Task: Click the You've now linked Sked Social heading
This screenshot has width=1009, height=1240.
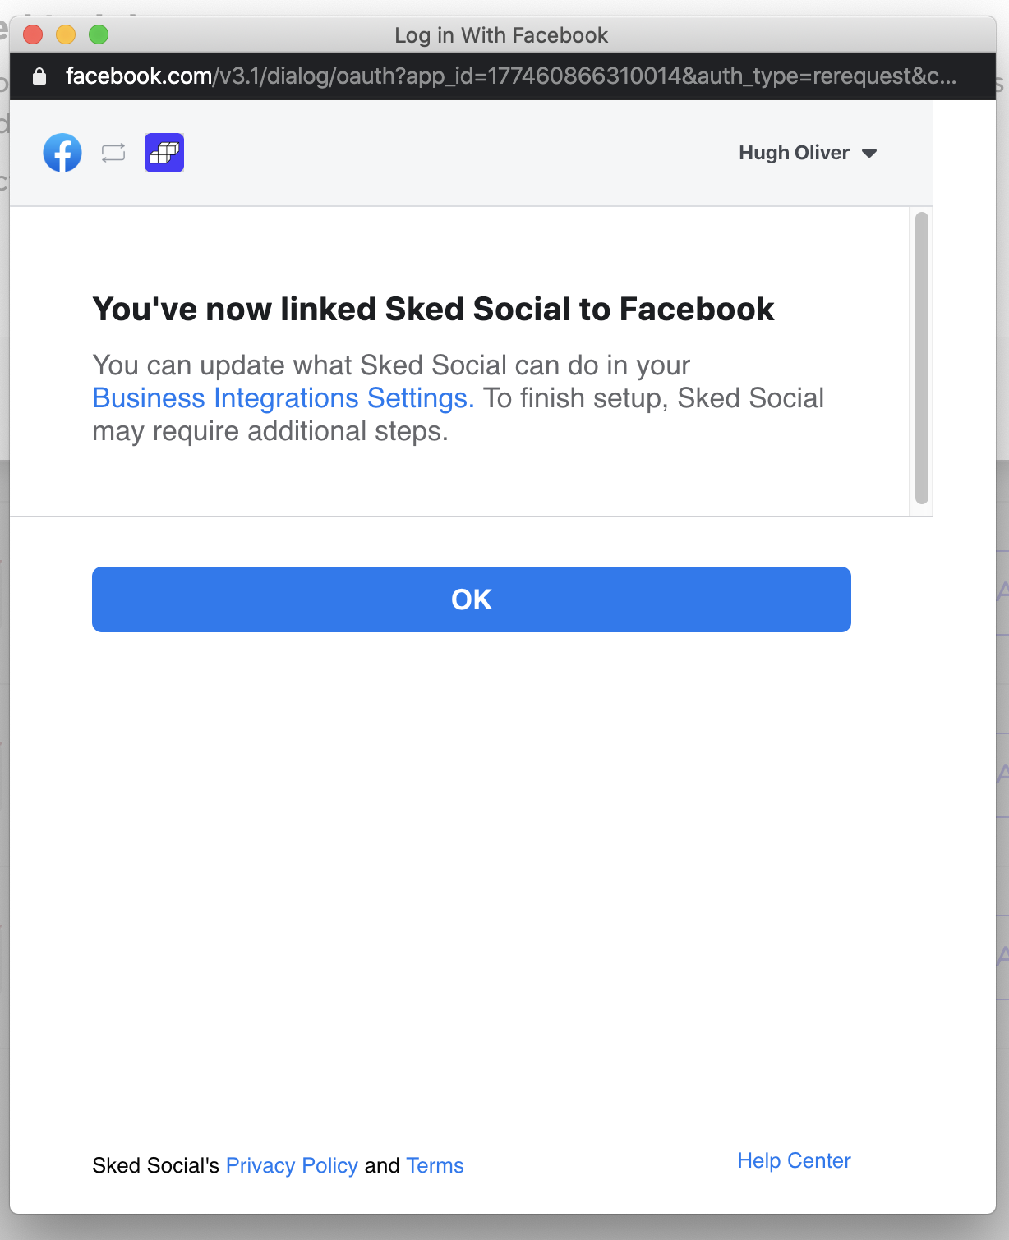Action: [433, 310]
